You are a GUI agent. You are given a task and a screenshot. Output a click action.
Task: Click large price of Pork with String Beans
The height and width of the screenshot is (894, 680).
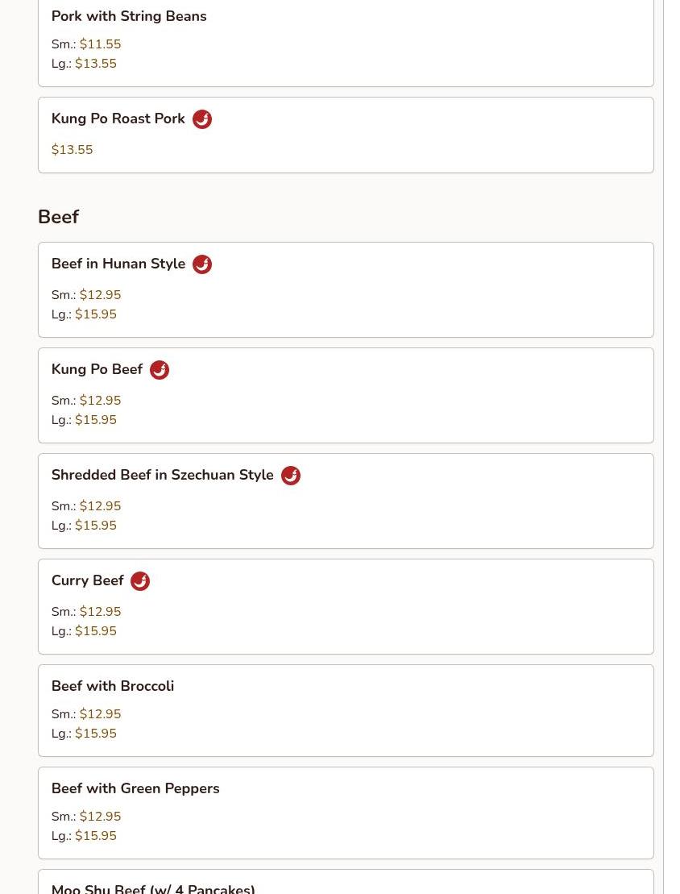(x=96, y=64)
